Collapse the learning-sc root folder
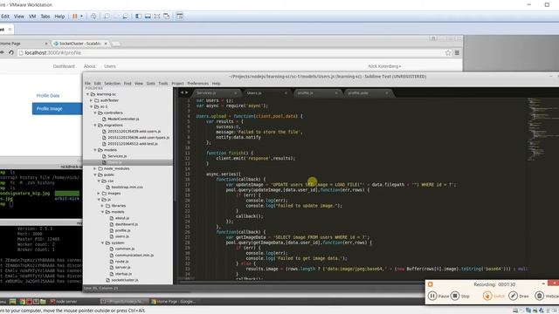This screenshot has height=314, width=559. click(x=87, y=94)
